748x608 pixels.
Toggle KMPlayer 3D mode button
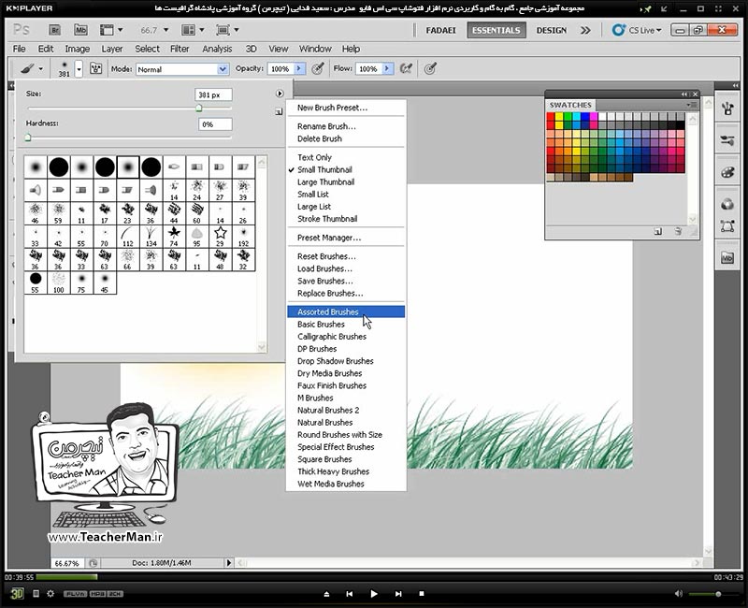17,594
